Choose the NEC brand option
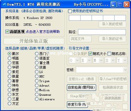The width and height of the screenshot is (131, 111). 37,76
